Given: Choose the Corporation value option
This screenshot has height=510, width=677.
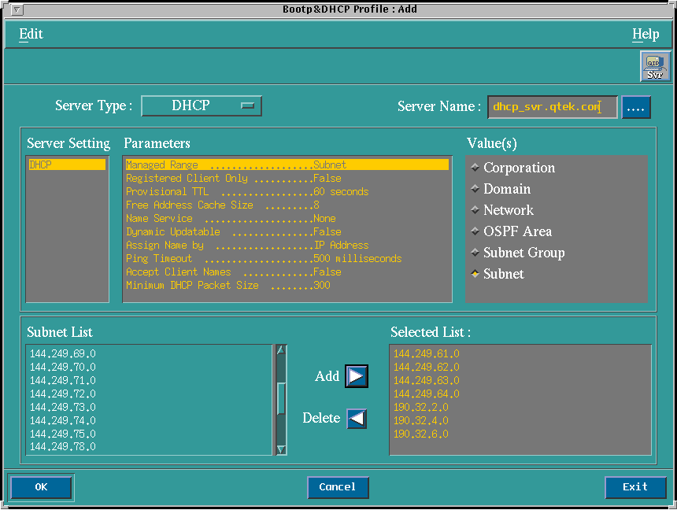Looking at the screenshot, I should (475, 168).
